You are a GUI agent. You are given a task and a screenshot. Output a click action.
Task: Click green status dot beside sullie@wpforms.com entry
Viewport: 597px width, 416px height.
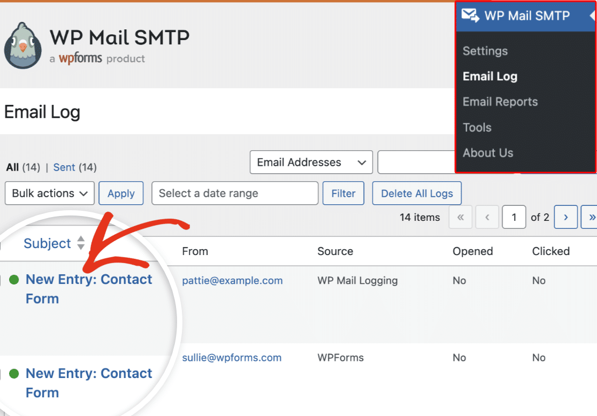14,374
